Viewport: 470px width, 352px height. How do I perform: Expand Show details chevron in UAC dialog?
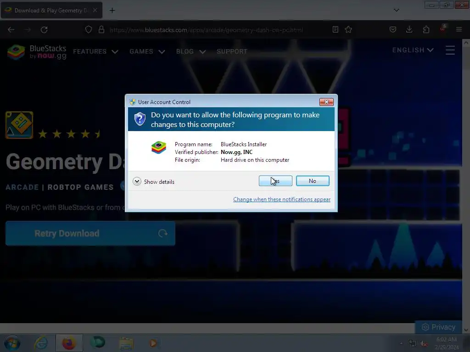137,181
